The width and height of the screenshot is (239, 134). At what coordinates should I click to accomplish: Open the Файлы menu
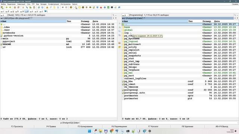pyautogui.click(x=3, y=4)
